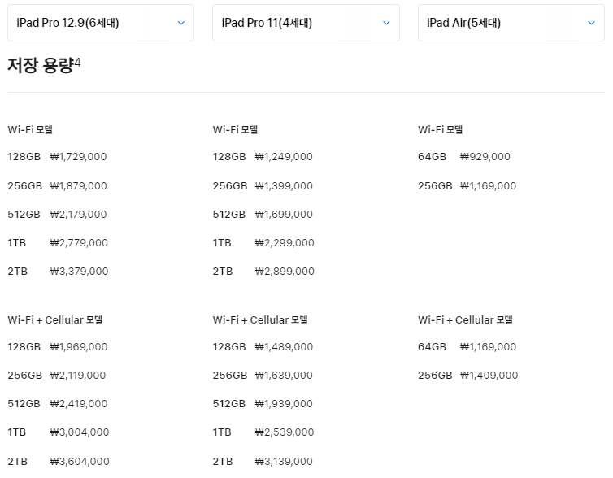Click the ₩2,539,000 price

285,432
